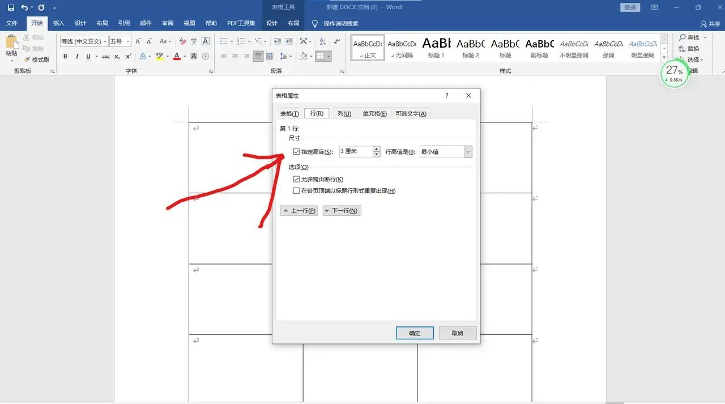Screen dimensions: 725x404
Task: Expand the styles gallery more button
Action: pos(664,57)
